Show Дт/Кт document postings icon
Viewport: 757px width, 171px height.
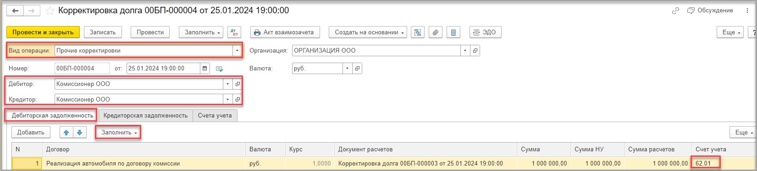point(234,32)
